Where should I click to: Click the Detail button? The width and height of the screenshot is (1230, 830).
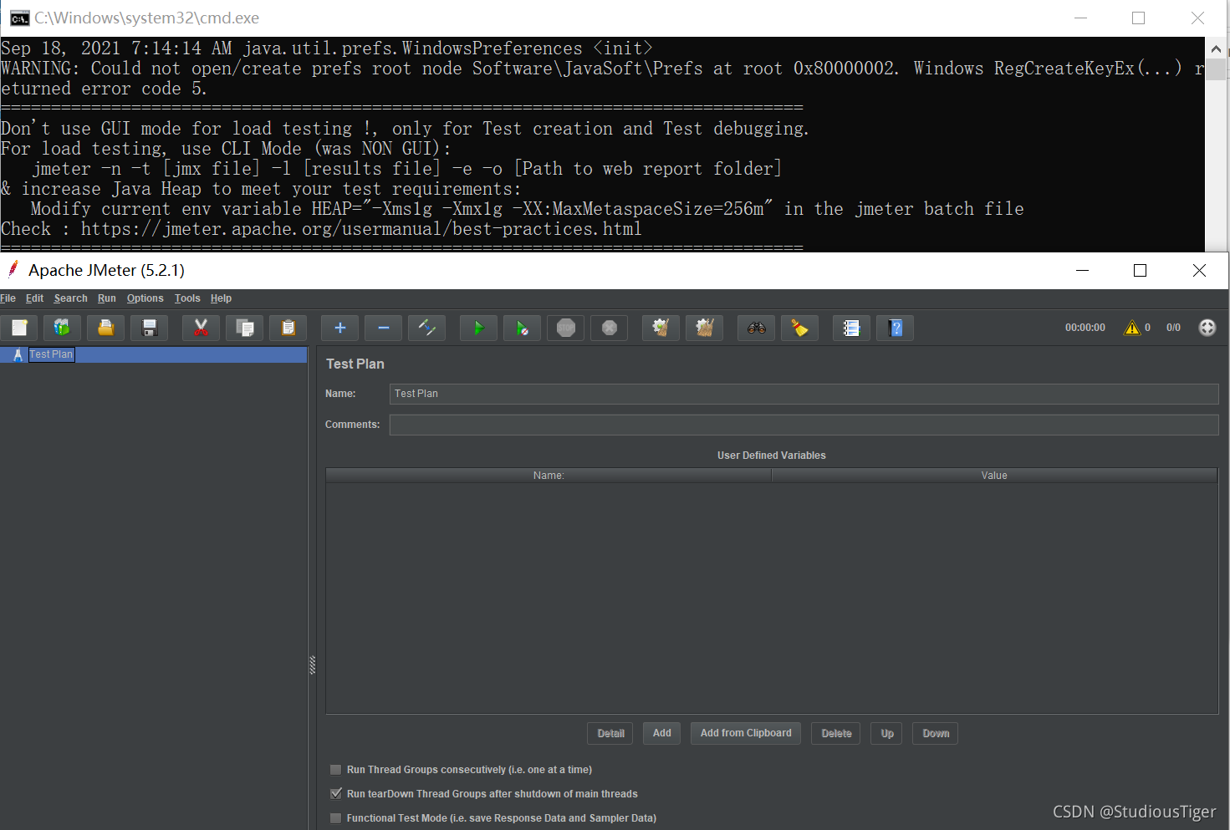(610, 733)
